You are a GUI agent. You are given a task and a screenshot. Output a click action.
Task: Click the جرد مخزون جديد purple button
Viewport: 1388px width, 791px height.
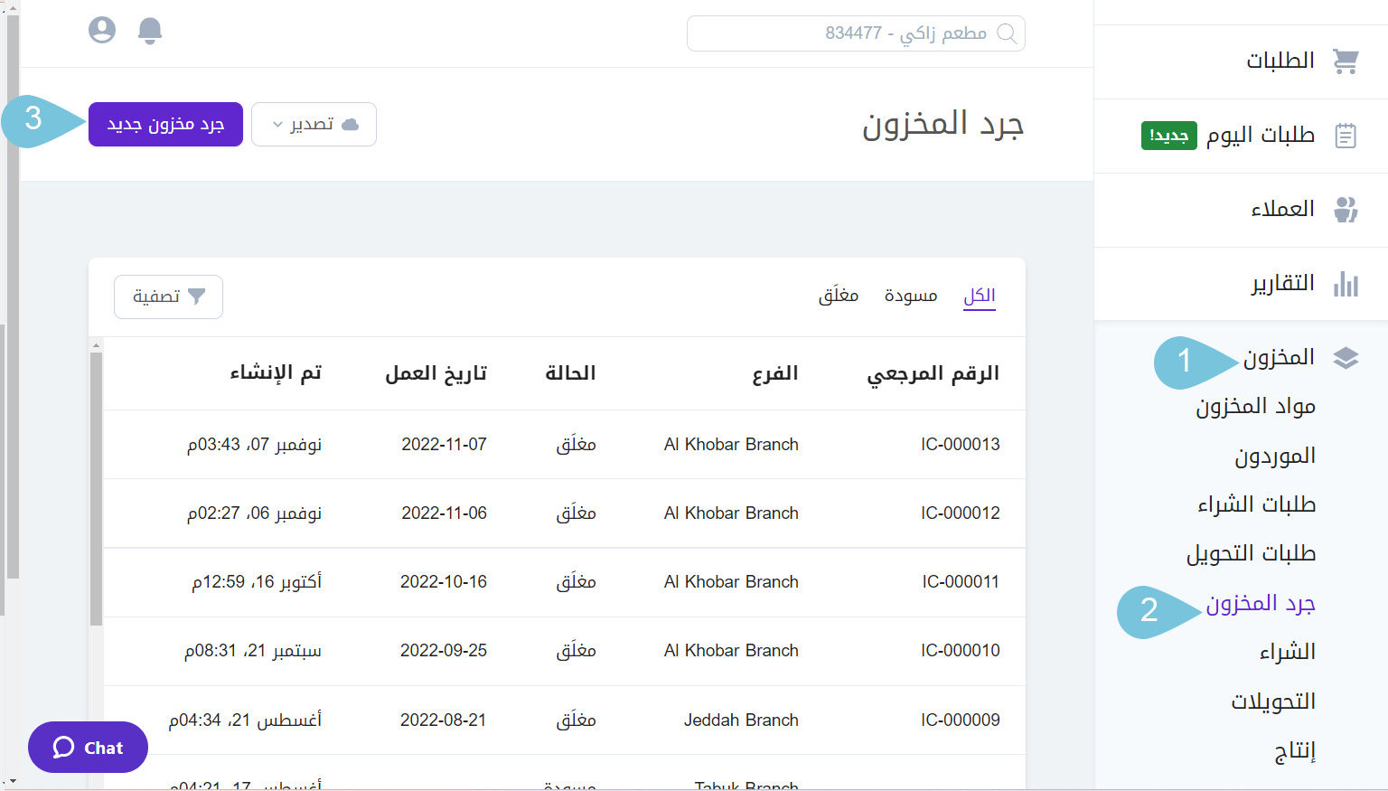click(x=164, y=124)
